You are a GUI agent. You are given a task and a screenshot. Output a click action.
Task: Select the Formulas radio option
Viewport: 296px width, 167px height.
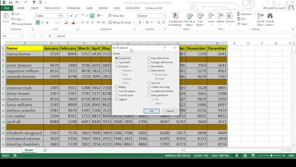pyautogui.click(x=117, y=66)
